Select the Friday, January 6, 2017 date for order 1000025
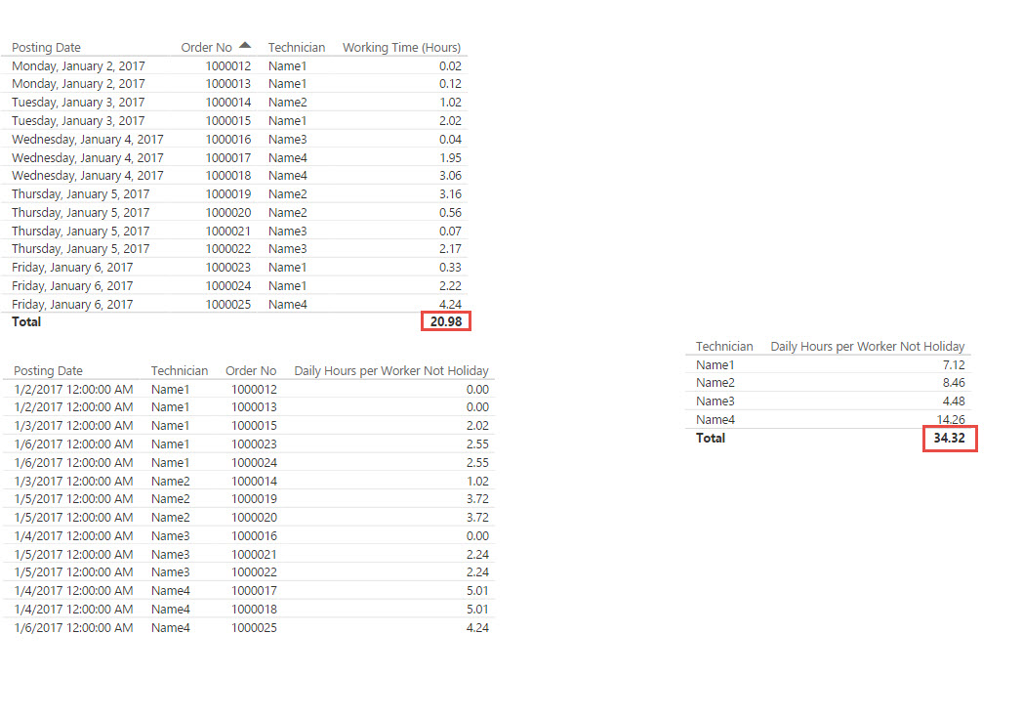Viewport: 1023px width, 718px height. [72, 304]
